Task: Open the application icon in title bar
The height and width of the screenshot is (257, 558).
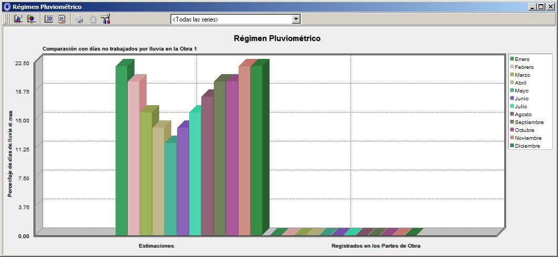Action: [6, 6]
